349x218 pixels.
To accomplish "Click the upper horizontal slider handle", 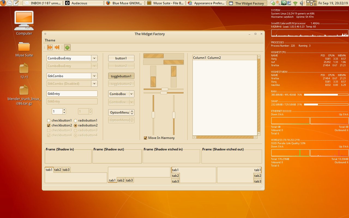I will pyautogui.click(x=165, y=89).
